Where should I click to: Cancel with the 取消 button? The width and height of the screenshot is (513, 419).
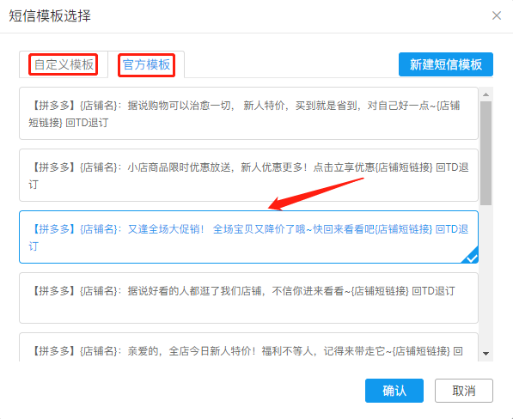[464, 391]
